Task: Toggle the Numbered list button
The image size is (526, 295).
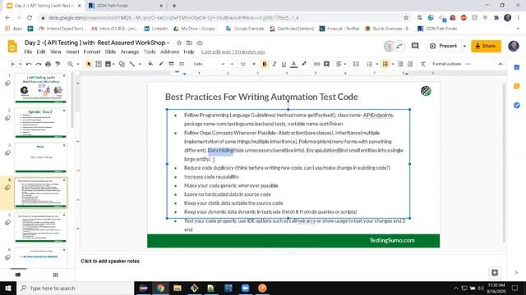Action: click(x=369, y=64)
